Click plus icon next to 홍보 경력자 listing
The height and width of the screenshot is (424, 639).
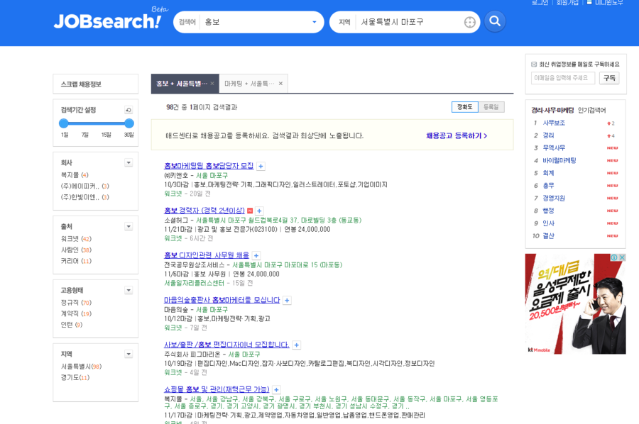(x=259, y=211)
